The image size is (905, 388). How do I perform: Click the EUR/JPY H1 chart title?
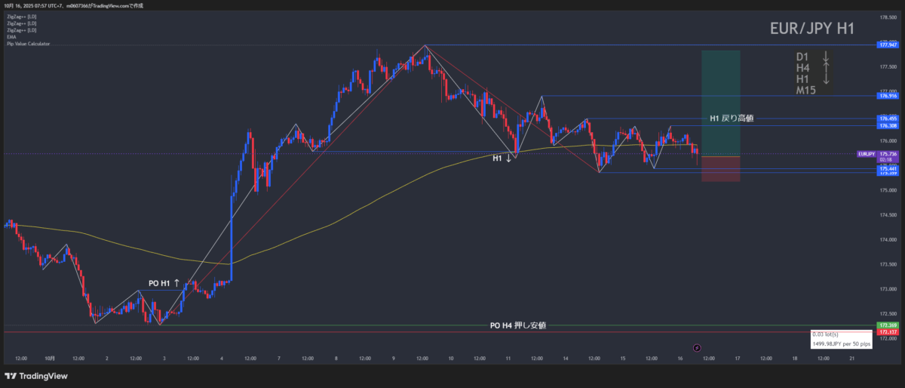811,29
